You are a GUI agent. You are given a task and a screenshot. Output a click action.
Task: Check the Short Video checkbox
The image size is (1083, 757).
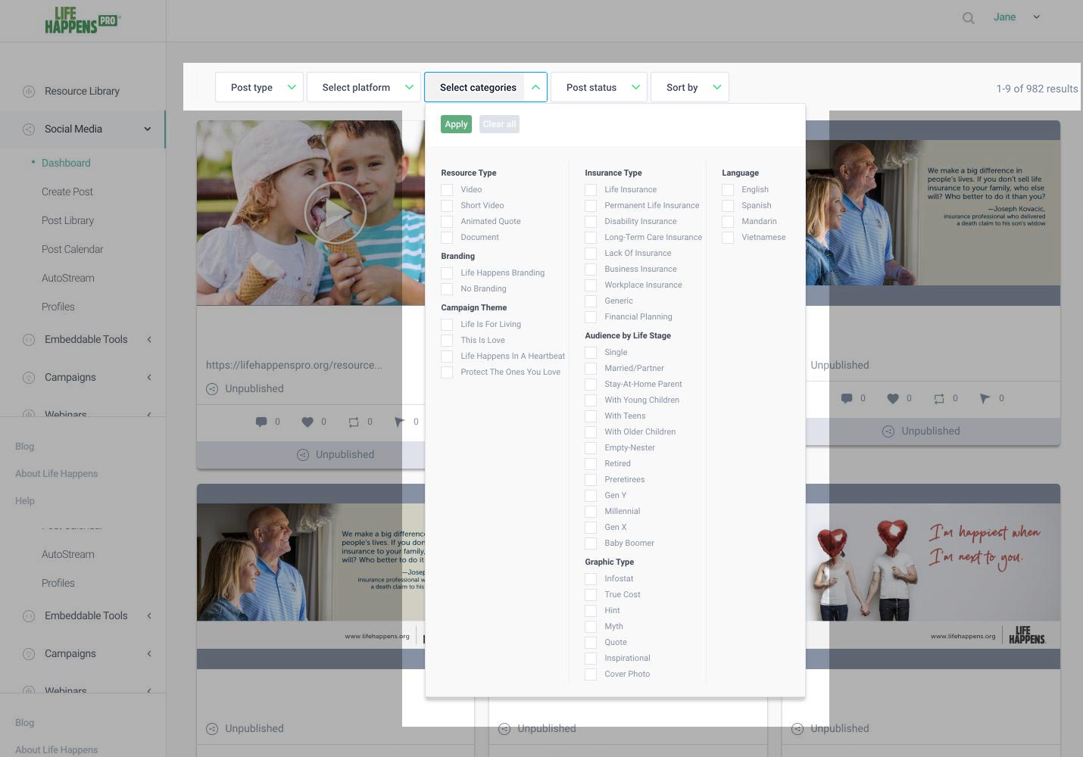[x=447, y=206]
